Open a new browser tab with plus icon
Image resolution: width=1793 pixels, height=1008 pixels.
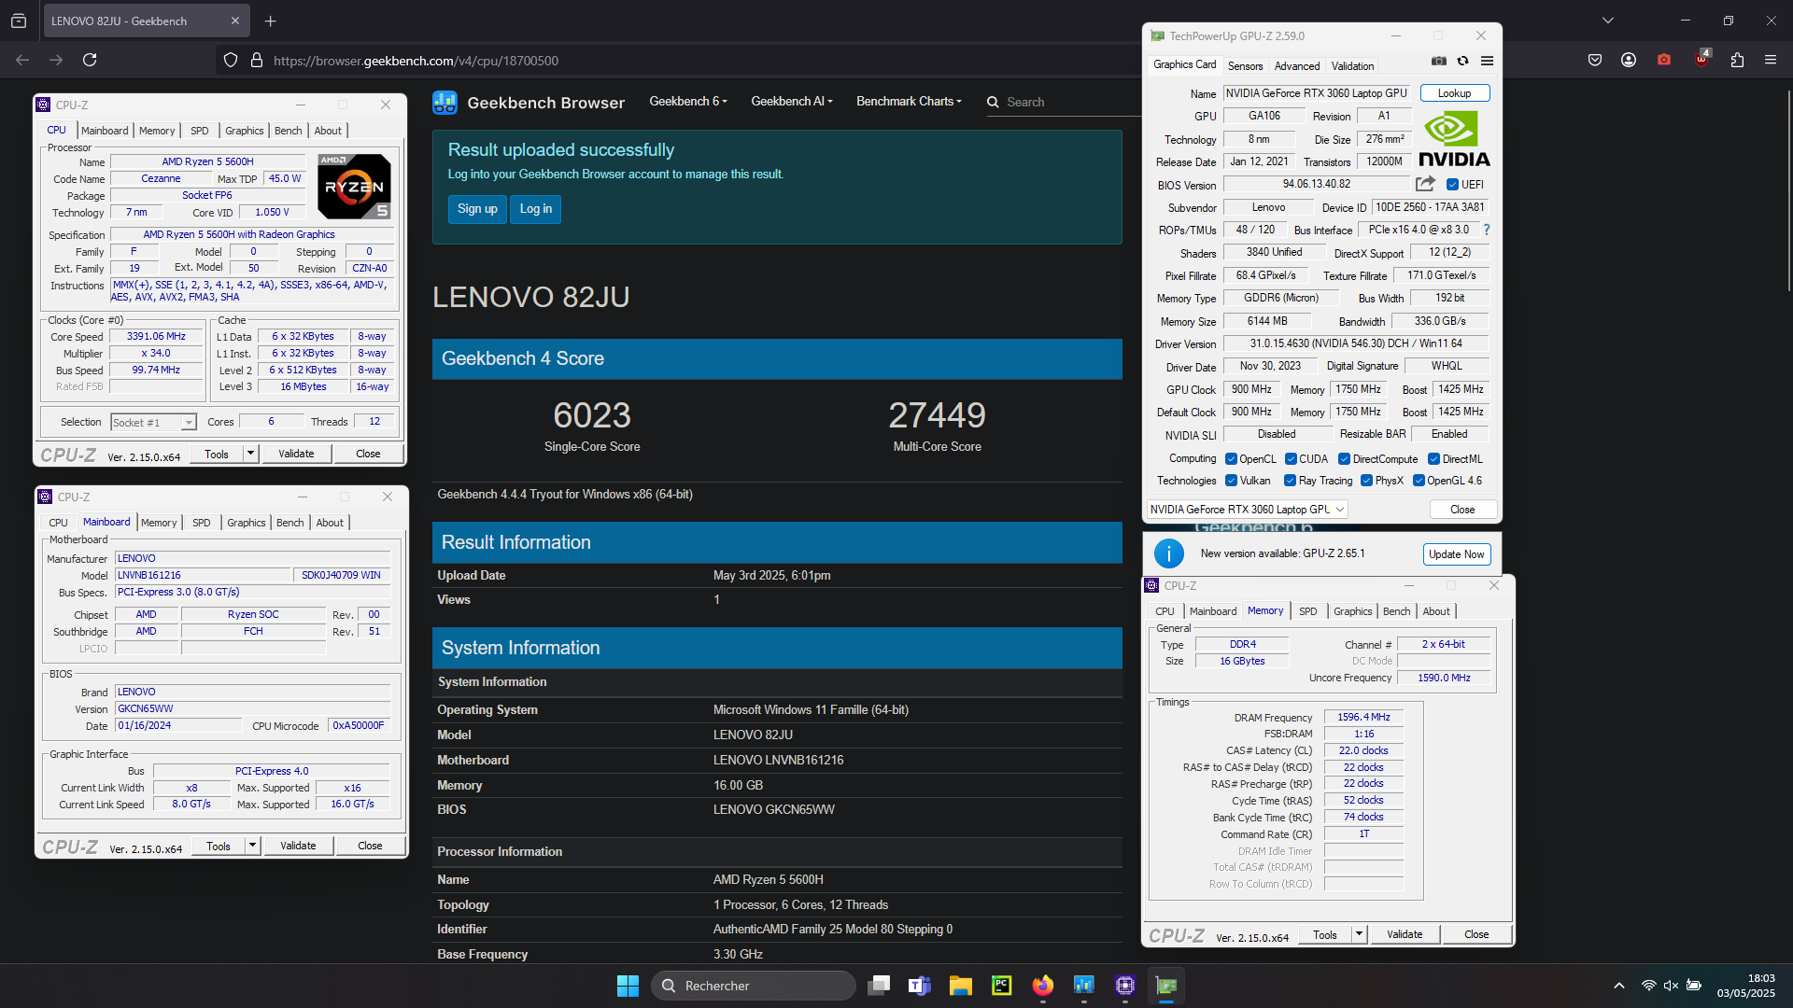pos(270,21)
